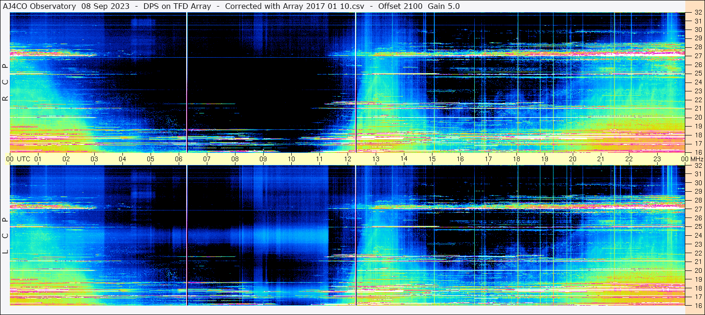Click the "00 MHz" end-of-day axis label
Viewport: 705px width, 315px height.
(x=691, y=159)
